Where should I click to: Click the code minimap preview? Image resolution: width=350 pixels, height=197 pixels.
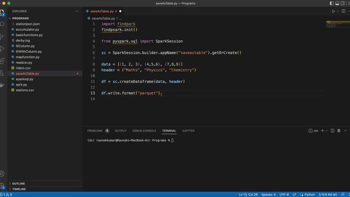(337, 24)
